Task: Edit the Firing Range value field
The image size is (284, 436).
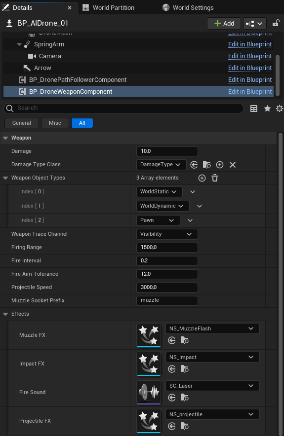Action: coord(167,248)
